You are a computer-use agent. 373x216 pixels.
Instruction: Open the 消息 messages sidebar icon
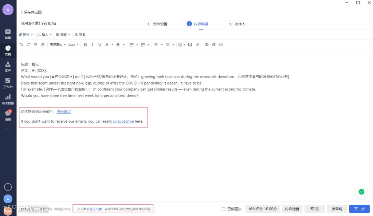(8, 115)
